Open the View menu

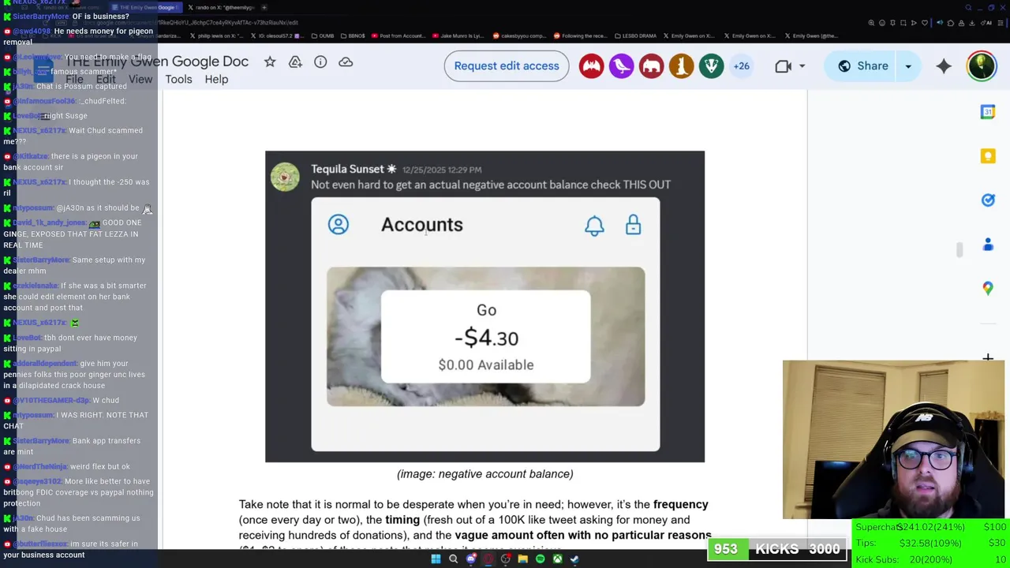pos(140,79)
